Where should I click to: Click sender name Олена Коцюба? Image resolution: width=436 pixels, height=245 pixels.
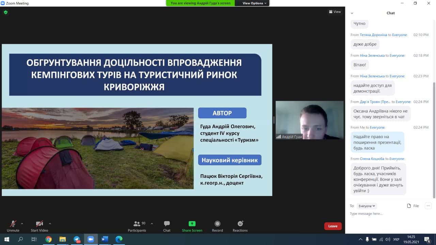pyautogui.click(x=372, y=159)
